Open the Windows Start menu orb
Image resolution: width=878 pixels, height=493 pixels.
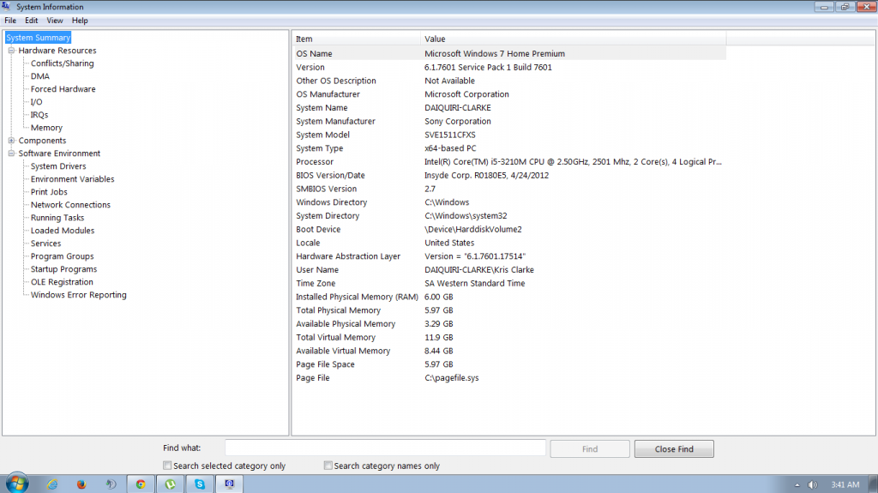coord(17,483)
